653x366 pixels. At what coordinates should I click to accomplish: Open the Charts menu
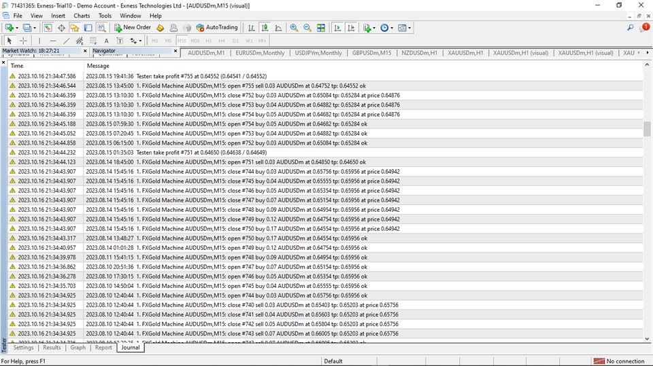82,16
